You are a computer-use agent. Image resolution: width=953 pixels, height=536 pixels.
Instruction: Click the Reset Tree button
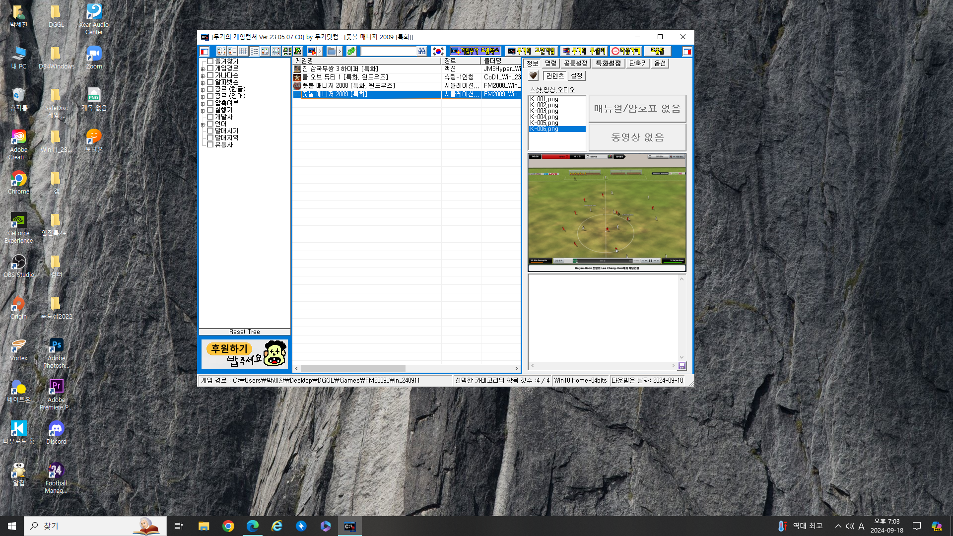(244, 332)
